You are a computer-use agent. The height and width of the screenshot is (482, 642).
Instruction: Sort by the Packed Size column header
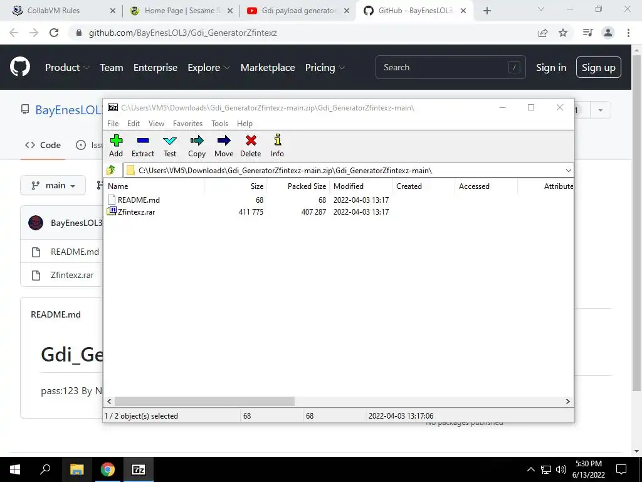298,186
